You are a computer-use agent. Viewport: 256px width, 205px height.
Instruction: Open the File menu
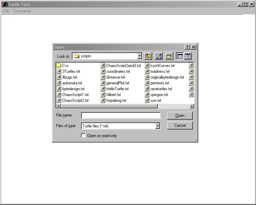[6, 11]
